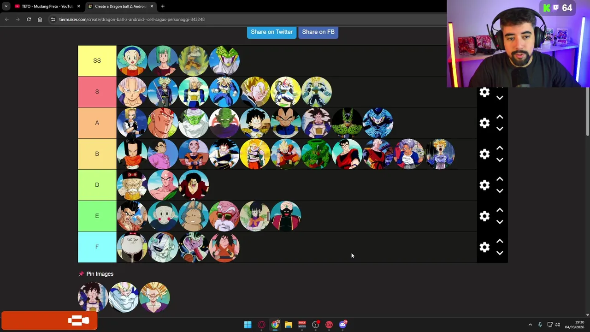This screenshot has height=332, width=590.
Task: Select Android 18 thumbnail in A tier
Action: click(132, 123)
